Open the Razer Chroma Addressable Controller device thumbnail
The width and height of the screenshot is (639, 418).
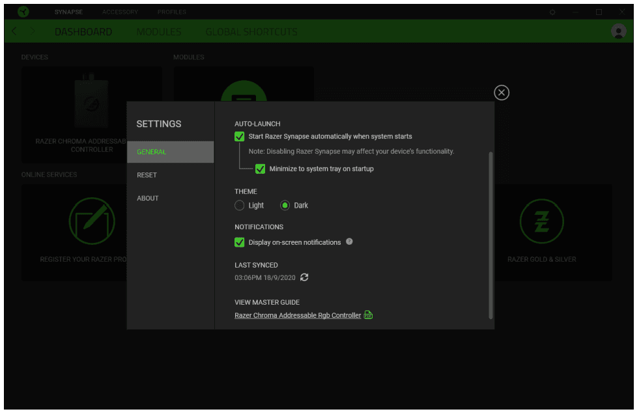[91, 104]
